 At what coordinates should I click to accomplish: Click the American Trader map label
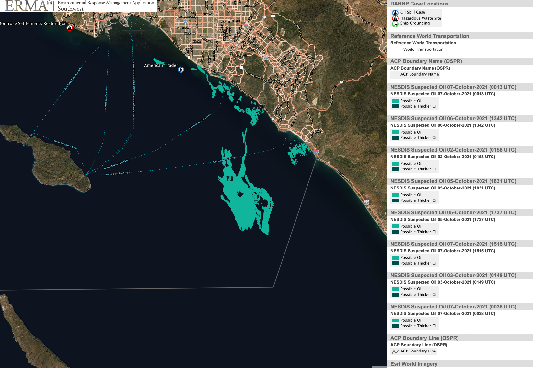click(x=161, y=65)
